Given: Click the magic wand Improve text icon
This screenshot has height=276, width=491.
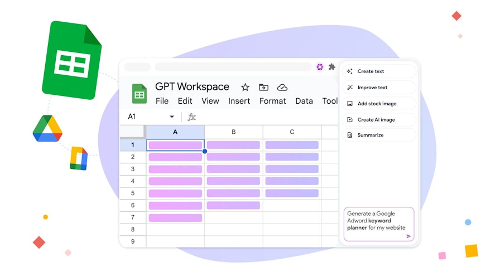Looking at the screenshot, I should point(350,88).
